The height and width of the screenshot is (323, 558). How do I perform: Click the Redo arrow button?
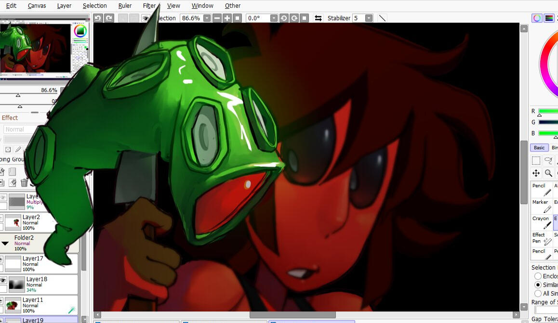click(109, 18)
